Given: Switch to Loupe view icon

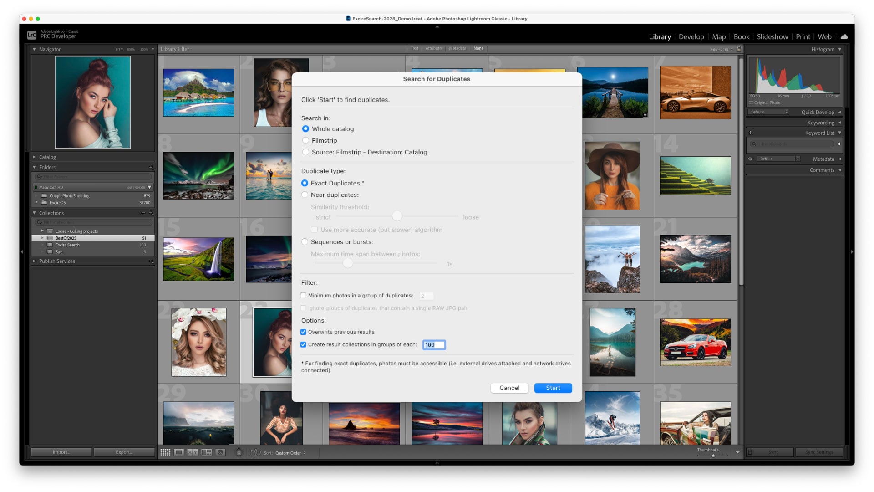Looking at the screenshot, I should (179, 452).
